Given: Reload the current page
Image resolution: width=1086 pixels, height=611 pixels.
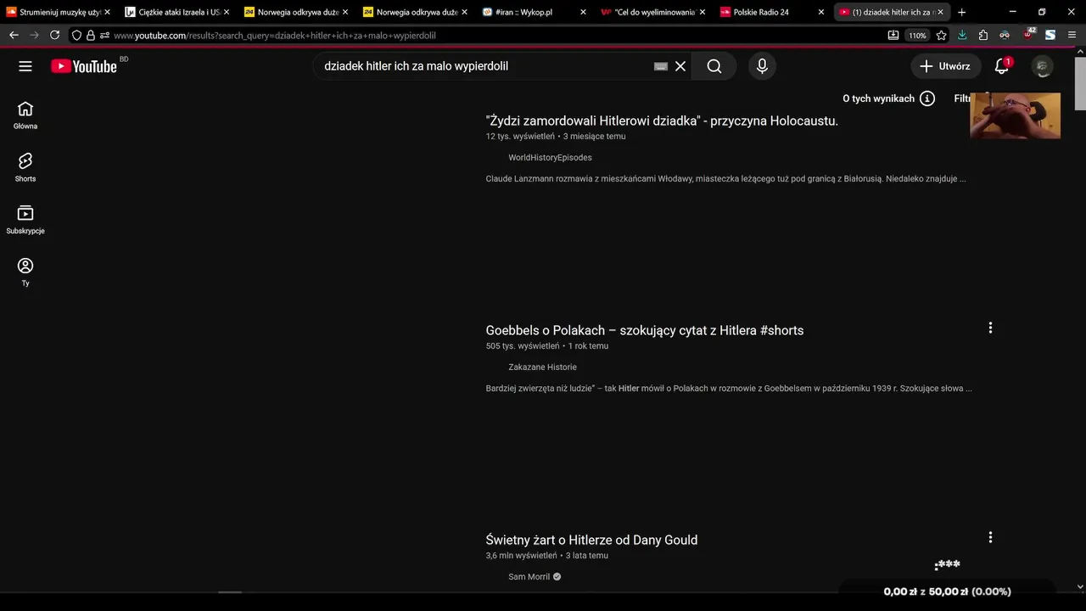Looking at the screenshot, I should 54,35.
